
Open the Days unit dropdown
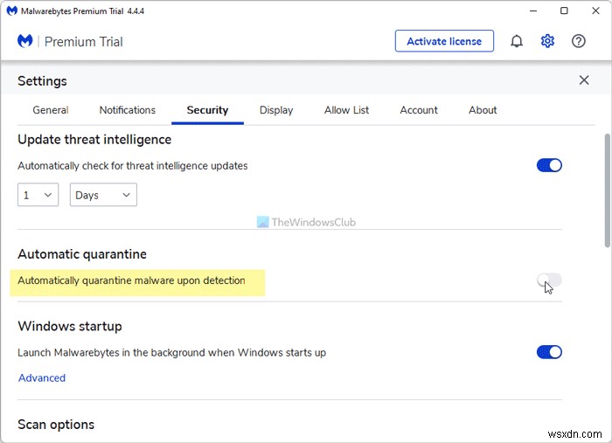point(103,195)
